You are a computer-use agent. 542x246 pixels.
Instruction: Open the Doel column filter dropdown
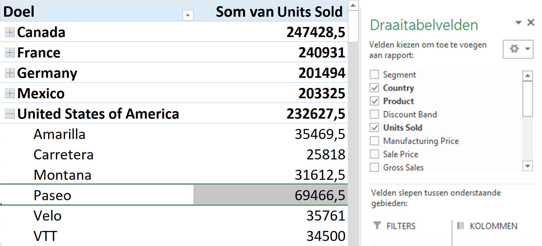pos(188,15)
